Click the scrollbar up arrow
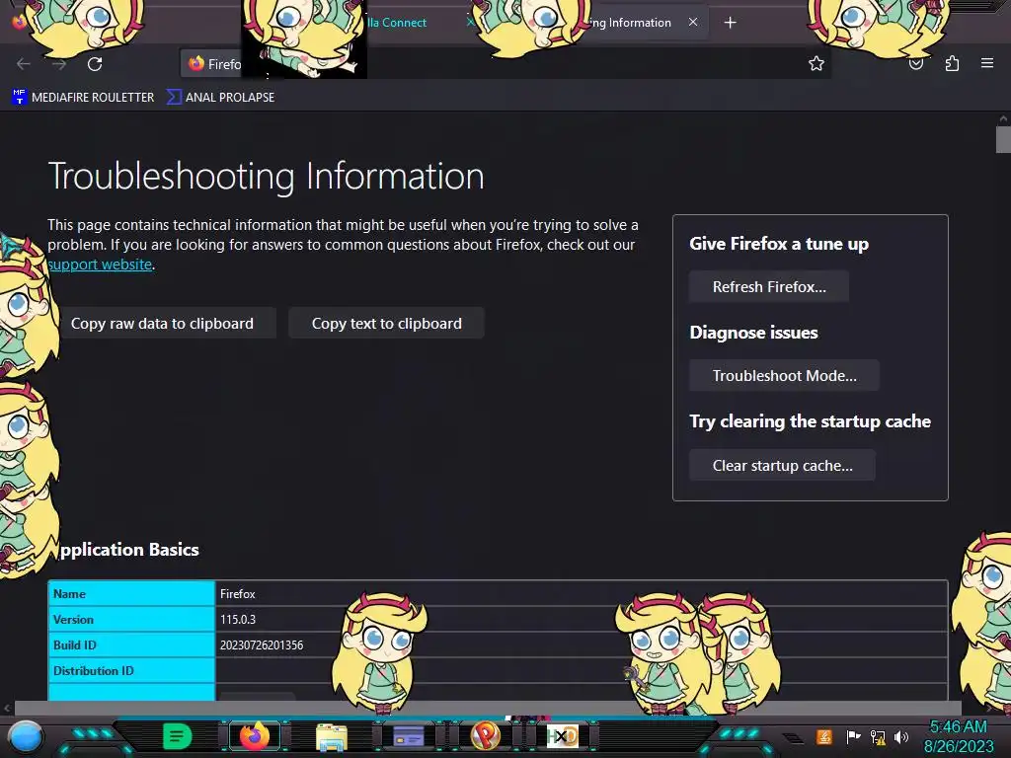This screenshot has width=1011, height=758. pos(1003,118)
